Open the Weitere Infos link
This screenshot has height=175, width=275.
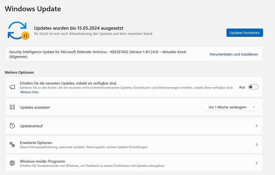pos(30,92)
